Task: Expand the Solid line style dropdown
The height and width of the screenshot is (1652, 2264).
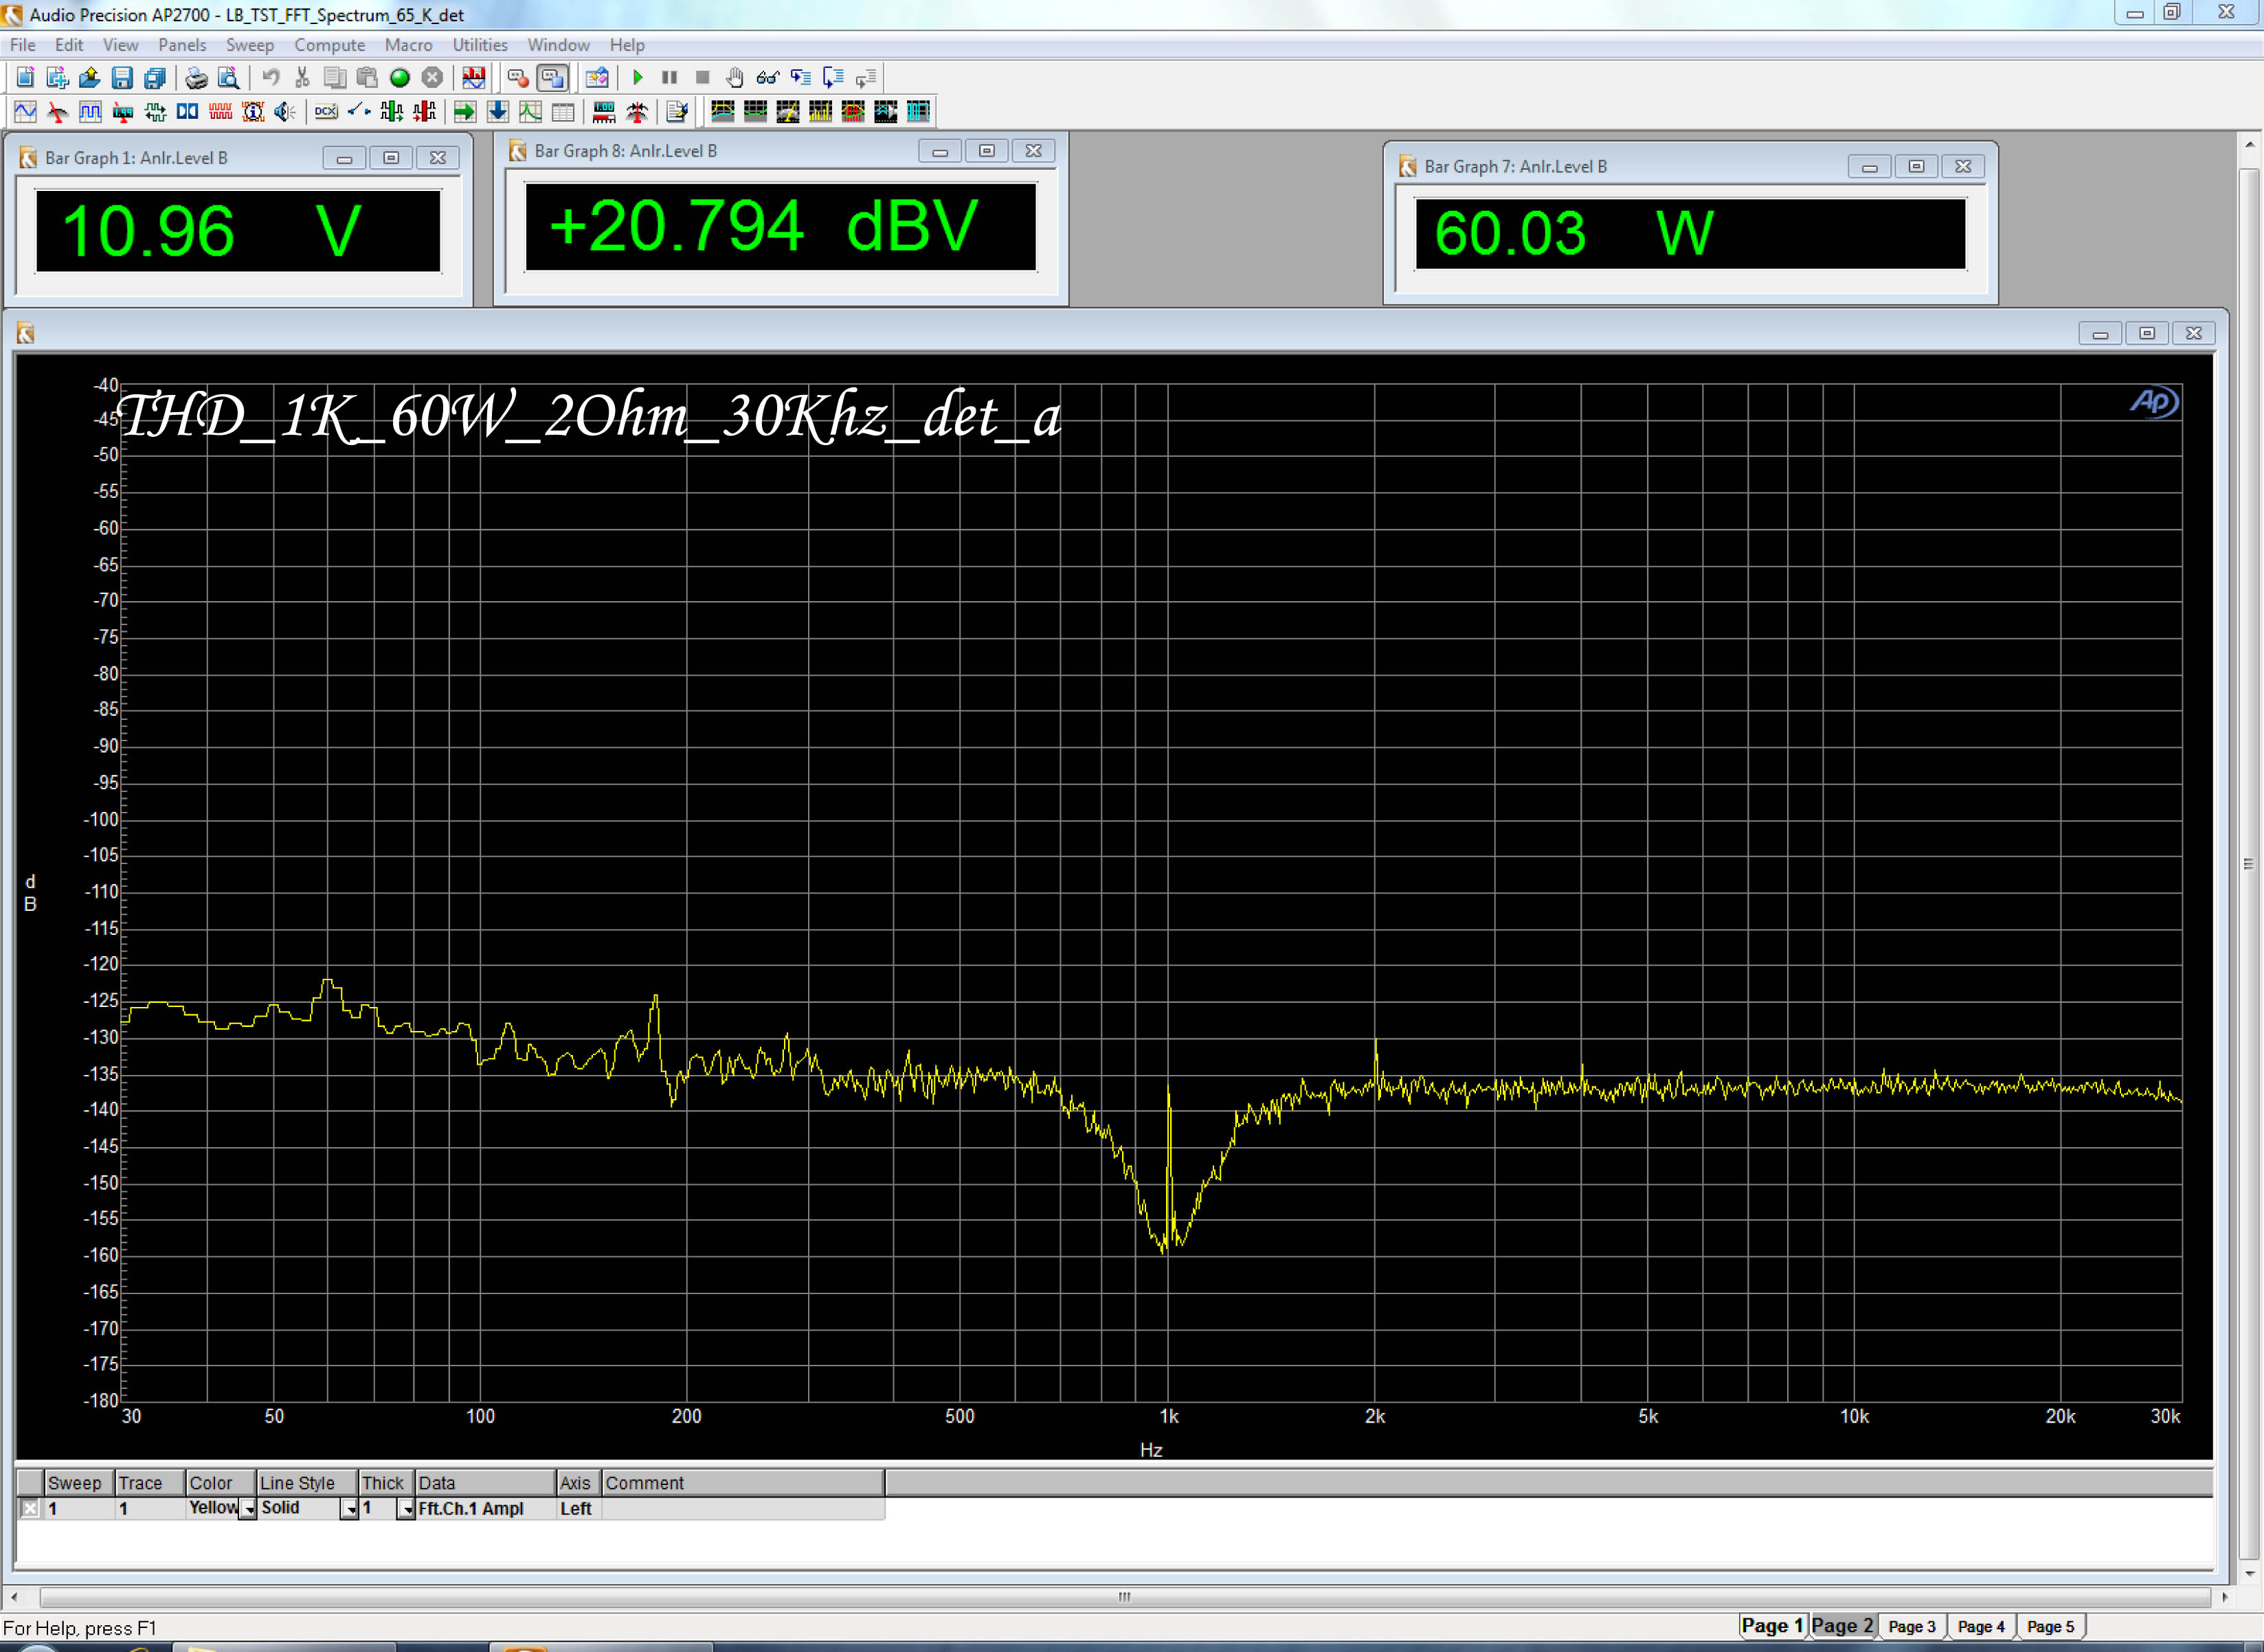Action: tap(349, 1509)
